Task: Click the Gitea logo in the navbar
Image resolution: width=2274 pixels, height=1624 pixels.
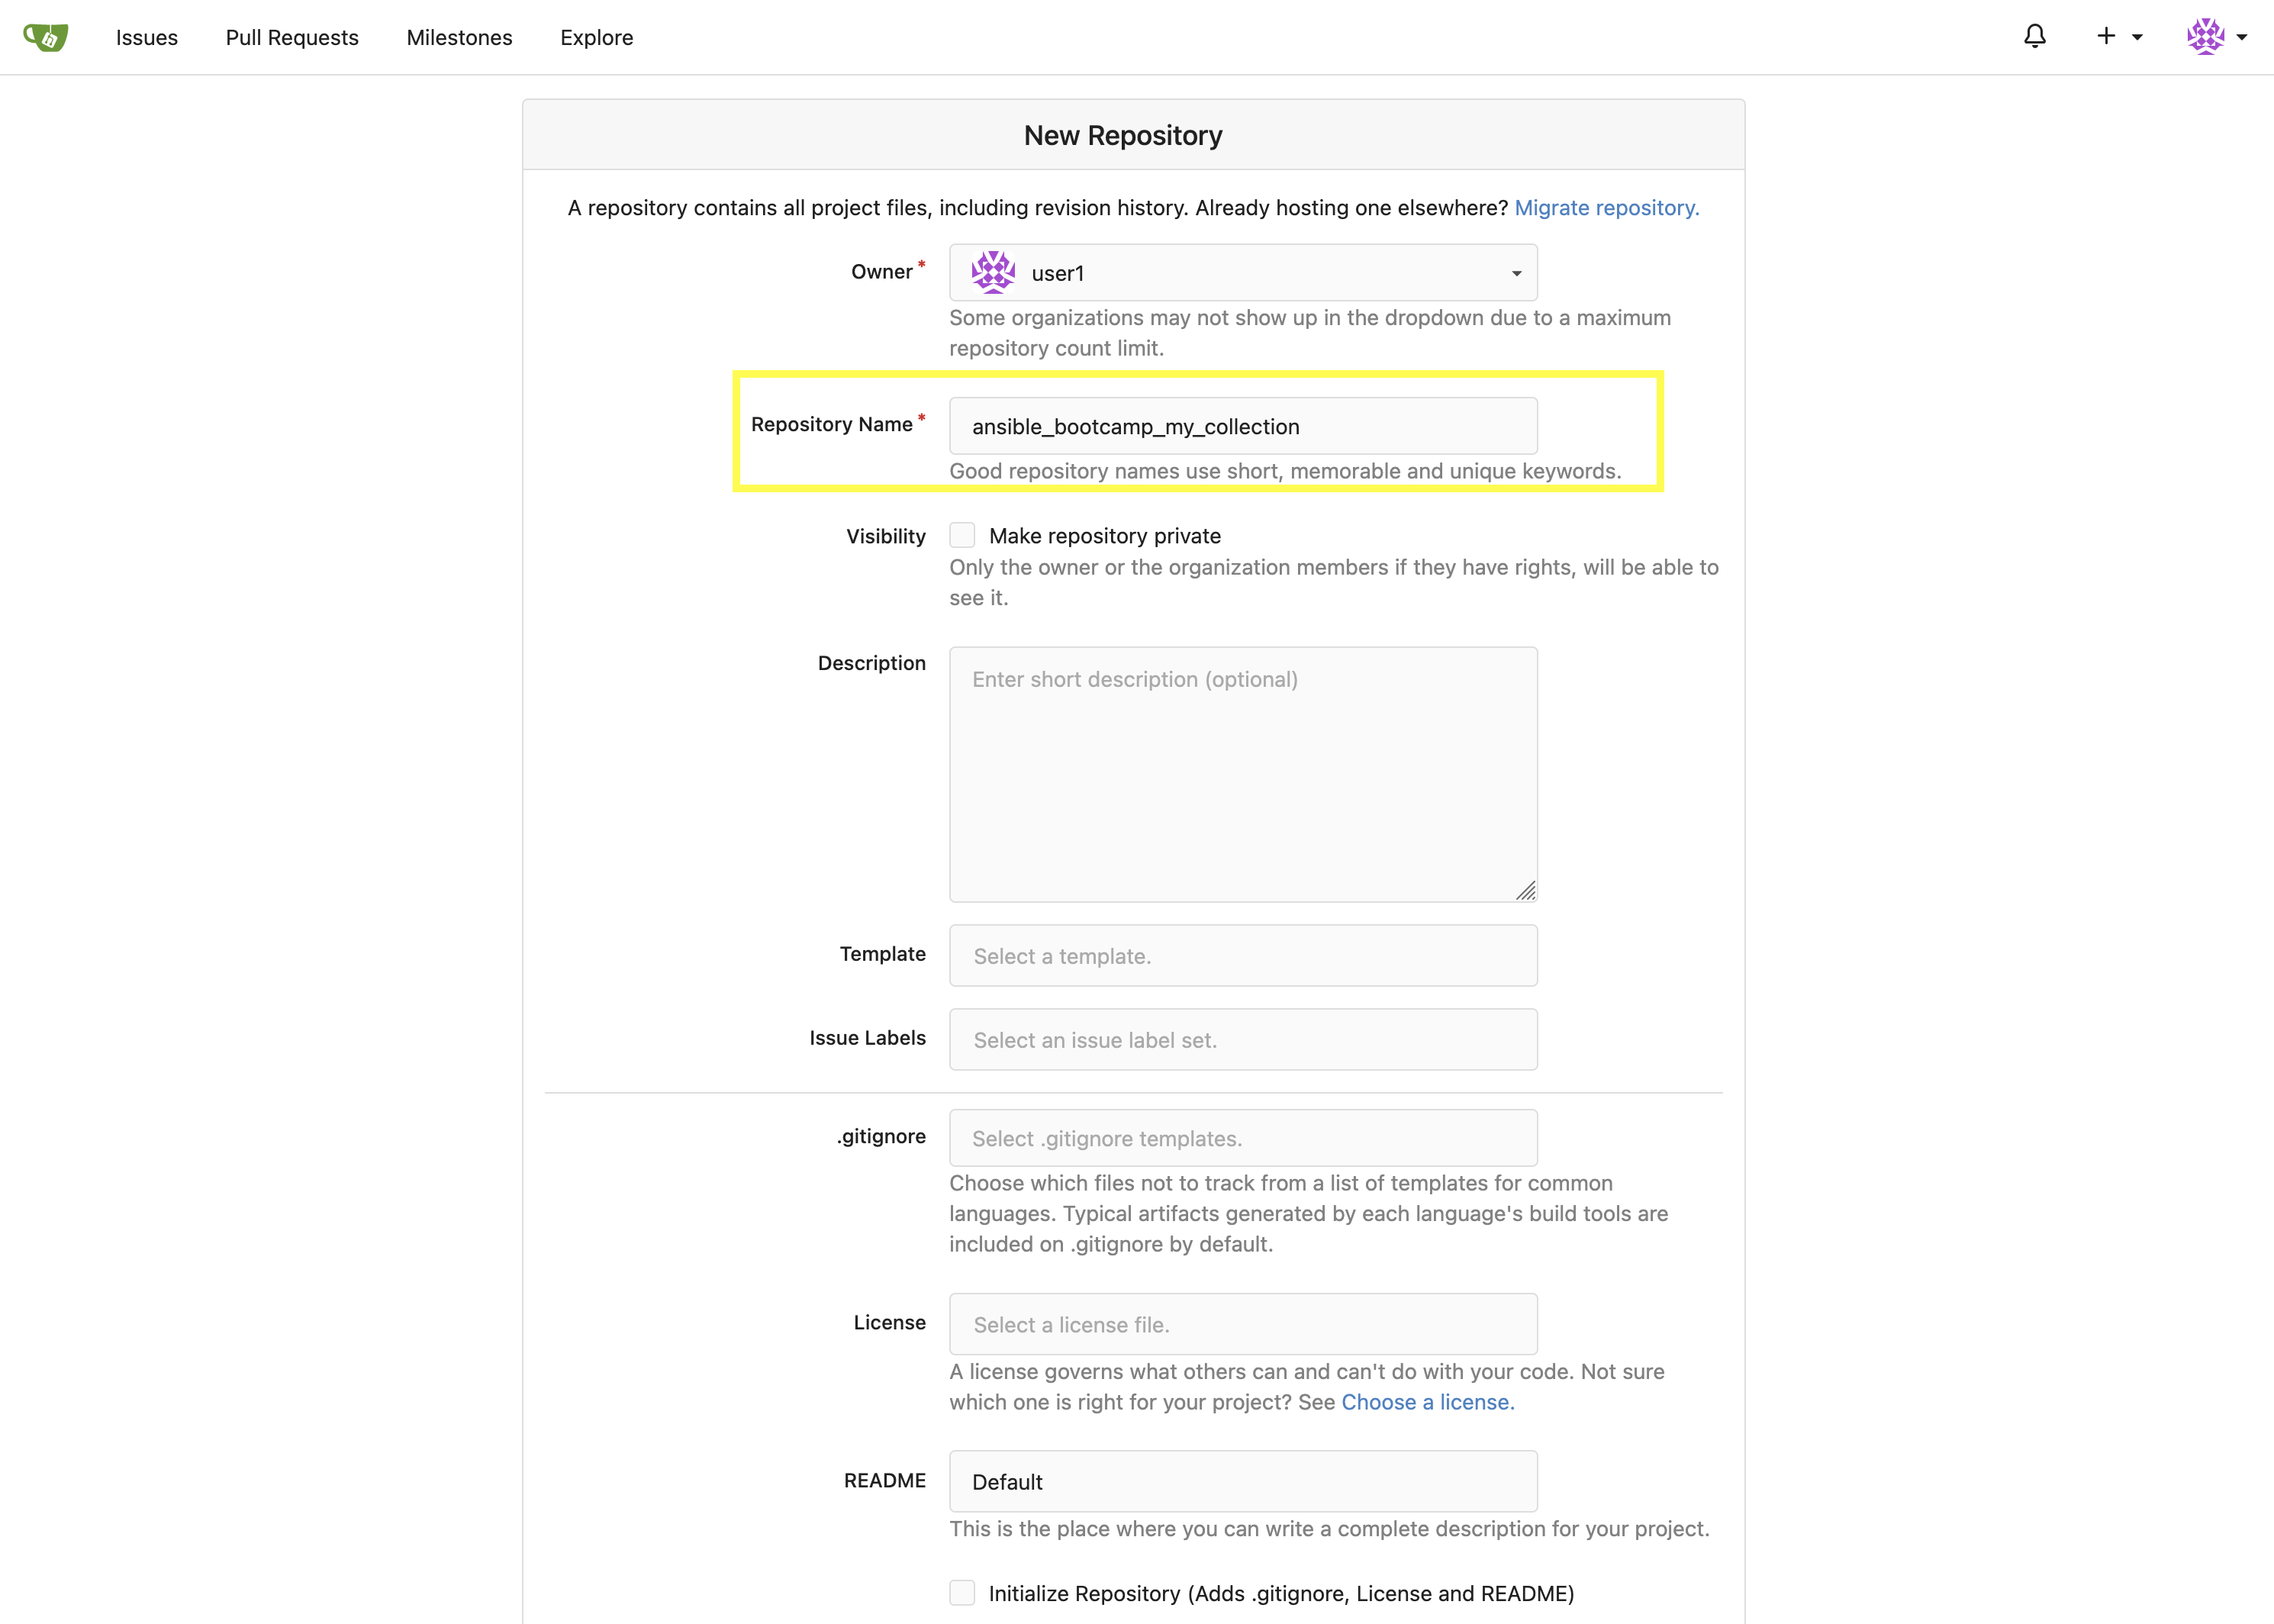Action: [45, 37]
